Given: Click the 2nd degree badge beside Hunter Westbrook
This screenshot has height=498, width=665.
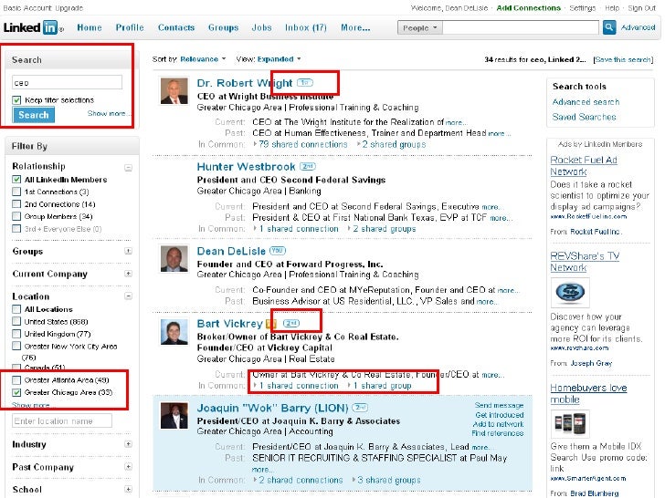Looking at the screenshot, I should [x=308, y=166].
